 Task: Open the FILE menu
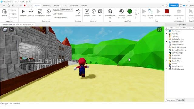[3, 5]
